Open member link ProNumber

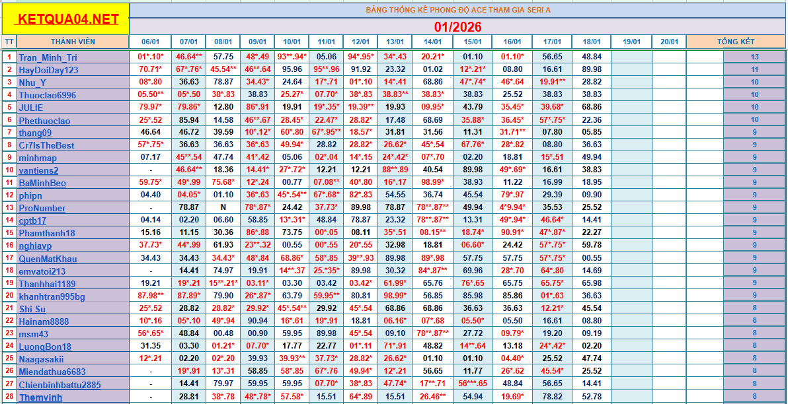(42, 209)
